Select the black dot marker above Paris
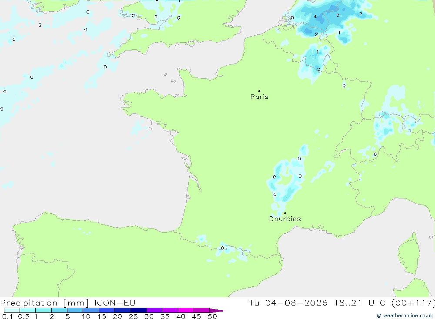The image size is (435, 319). pyautogui.click(x=259, y=91)
